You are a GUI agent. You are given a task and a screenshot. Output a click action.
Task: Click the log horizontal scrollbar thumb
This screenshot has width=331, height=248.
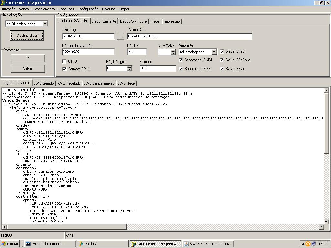coord(67,227)
